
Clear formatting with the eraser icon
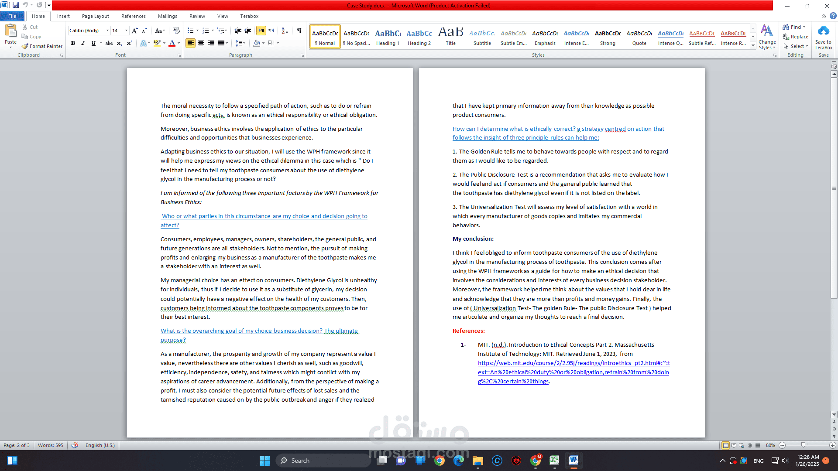point(176,31)
